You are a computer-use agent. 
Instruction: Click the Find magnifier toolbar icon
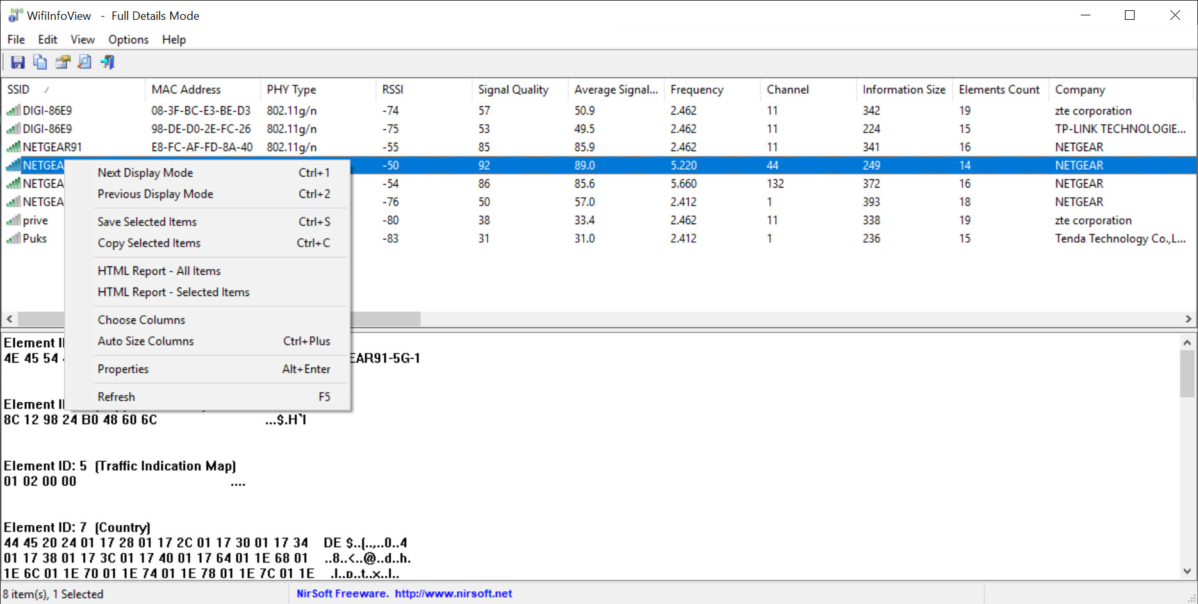85,62
